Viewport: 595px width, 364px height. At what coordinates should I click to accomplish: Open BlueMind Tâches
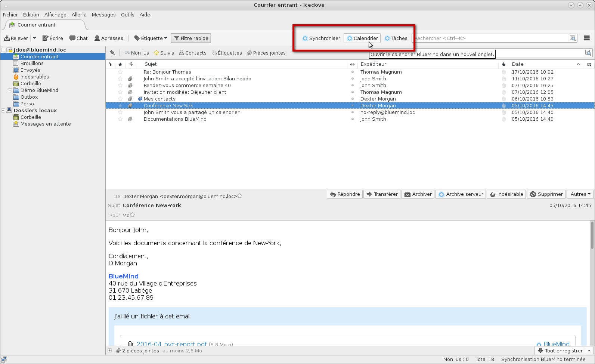coord(396,38)
